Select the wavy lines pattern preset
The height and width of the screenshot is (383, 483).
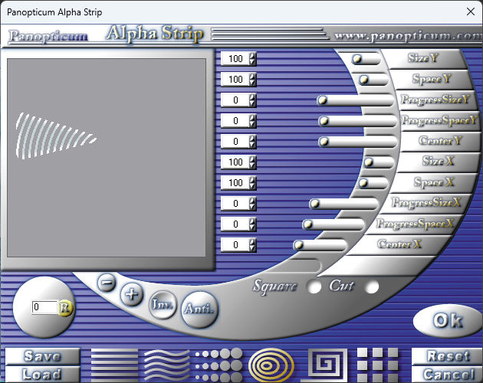click(167, 365)
